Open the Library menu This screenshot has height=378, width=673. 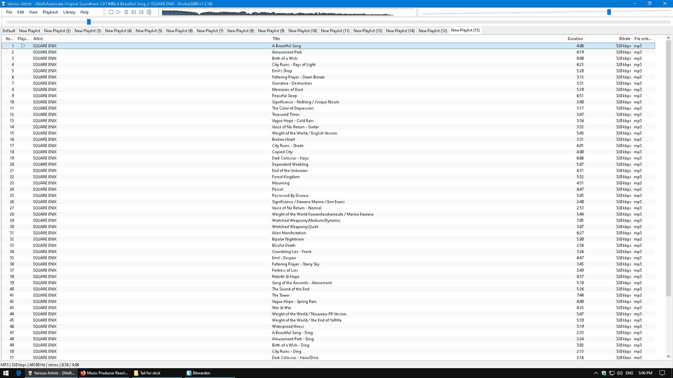(69, 12)
